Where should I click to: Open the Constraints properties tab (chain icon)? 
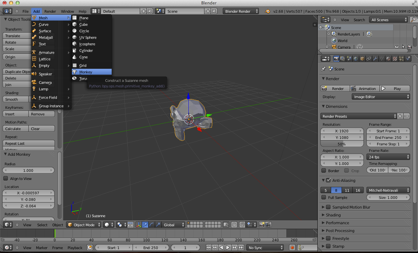tap(369, 59)
